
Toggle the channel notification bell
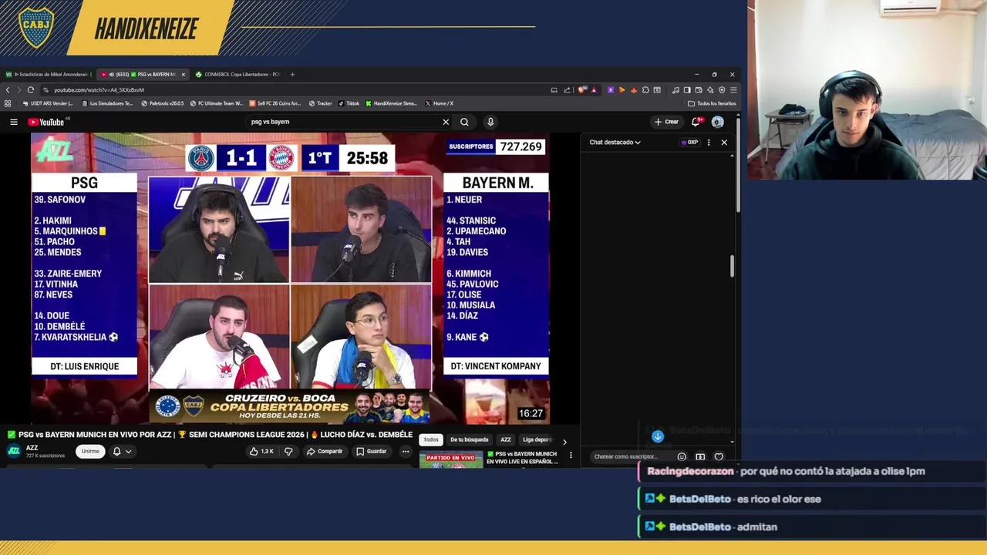(x=116, y=451)
